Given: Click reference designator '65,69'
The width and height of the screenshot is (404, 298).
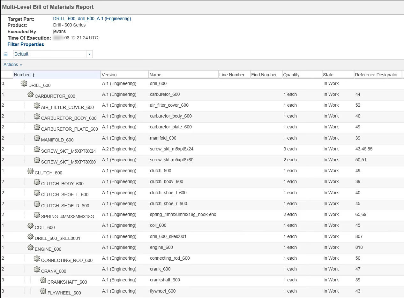Looking at the screenshot, I should tap(361, 214).
